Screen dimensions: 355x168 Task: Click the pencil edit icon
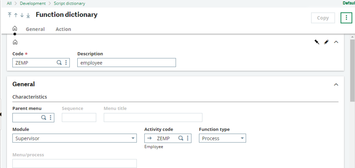tap(326, 42)
